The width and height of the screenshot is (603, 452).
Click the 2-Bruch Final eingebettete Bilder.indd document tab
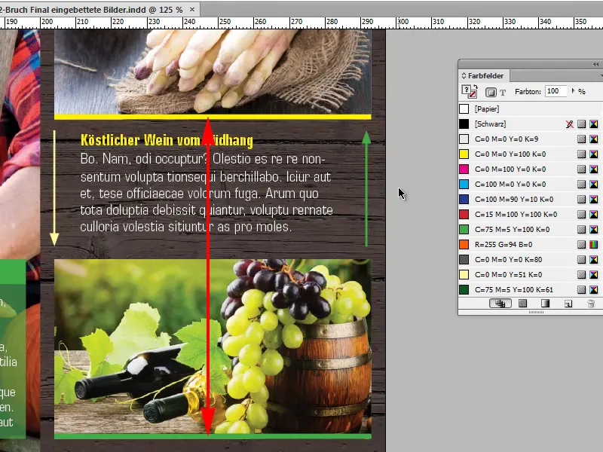tap(83, 6)
